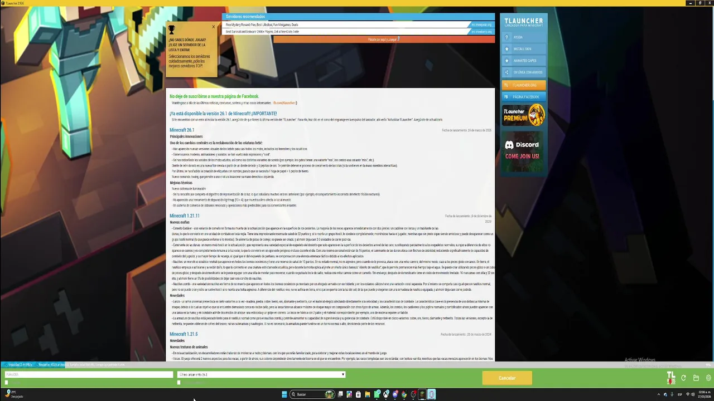
Task: Click the username input field
Action: tap(89, 375)
